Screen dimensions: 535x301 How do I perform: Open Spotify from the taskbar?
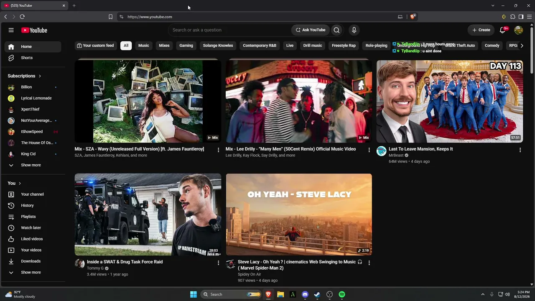click(x=342, y=294)
